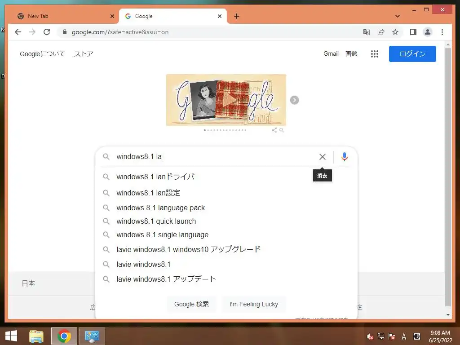460x345 pixels.
Task: Choose suggestion windows 8.1 language pack
Action: [226, 208]
